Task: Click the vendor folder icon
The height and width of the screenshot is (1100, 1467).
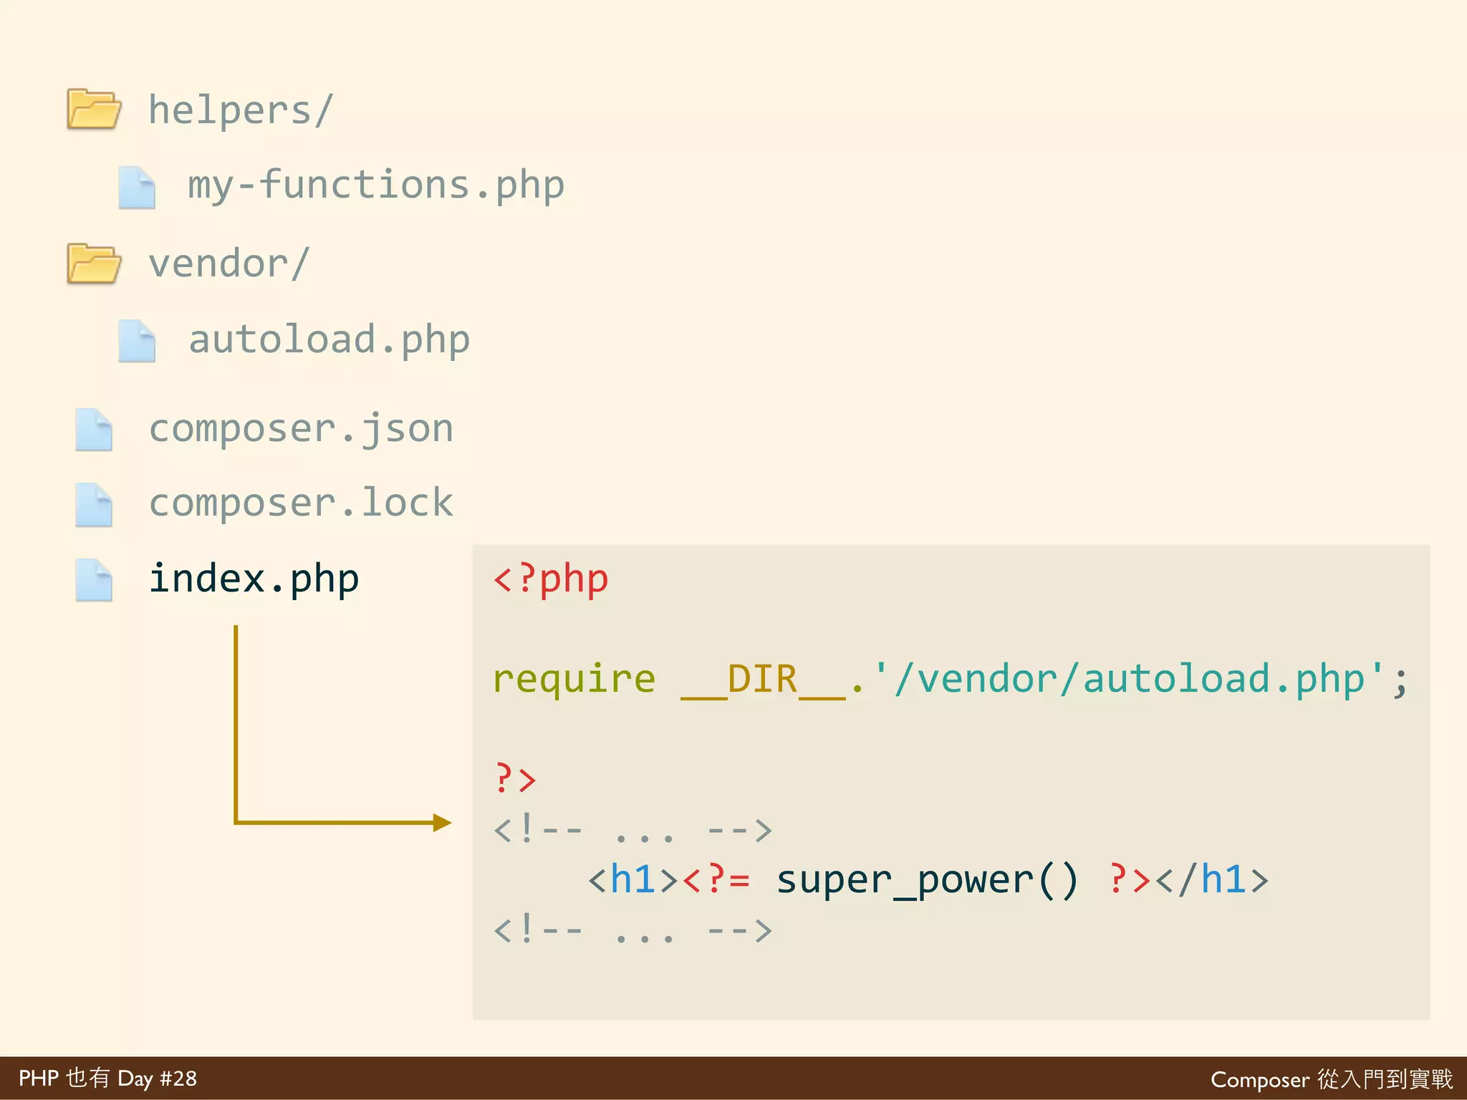Action: [x=94, y=264]
